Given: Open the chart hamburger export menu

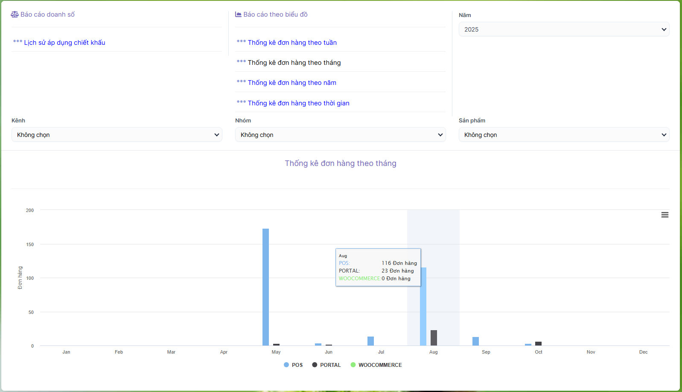Looking at the screenshot, I should tap(665, 215).
